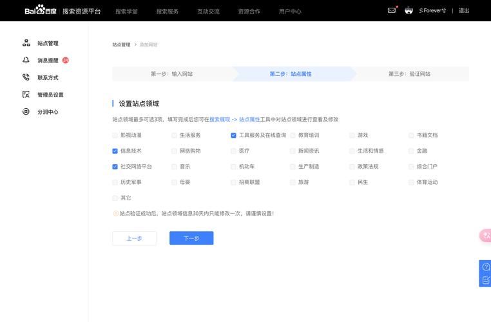
Task: Open the help question-mark floating icon
Action: pos(486,267)
